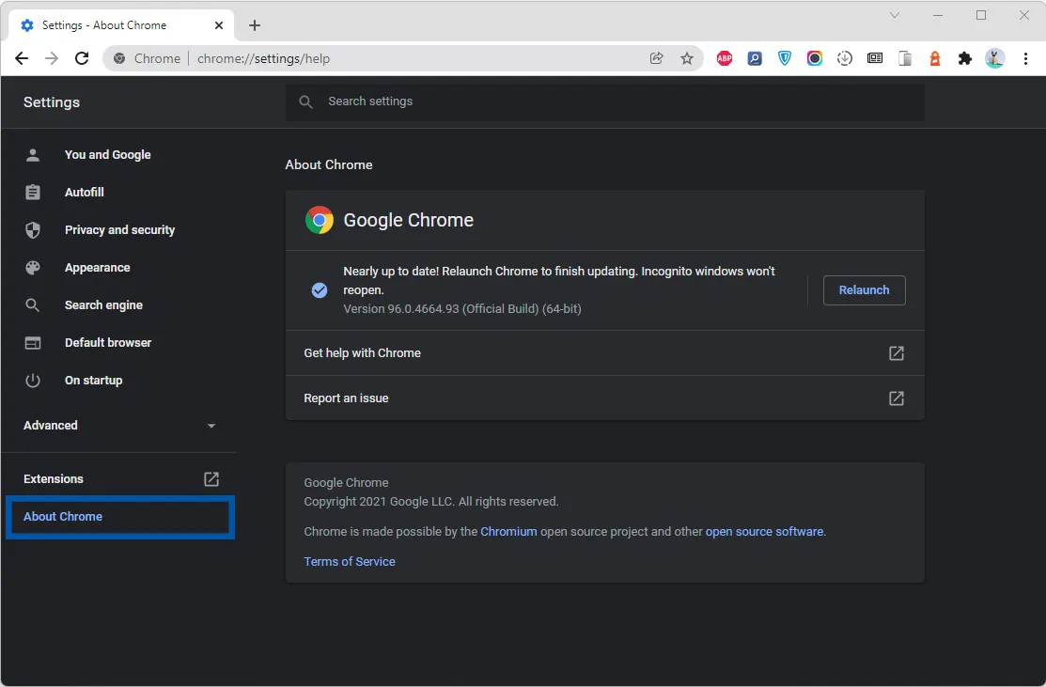Screen dimensions: 1046x687
Task: Open the puzzle-piece Extensions menu
Action: click(x=964, y=57)
